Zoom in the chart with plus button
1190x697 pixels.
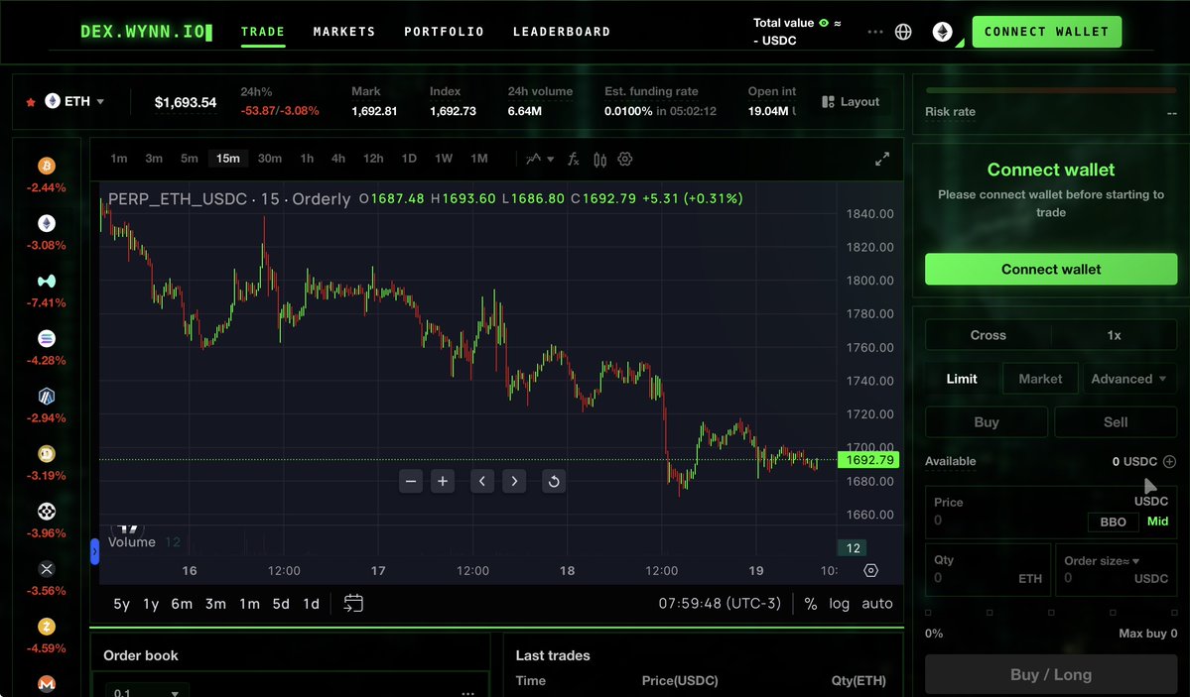(443, 481)
